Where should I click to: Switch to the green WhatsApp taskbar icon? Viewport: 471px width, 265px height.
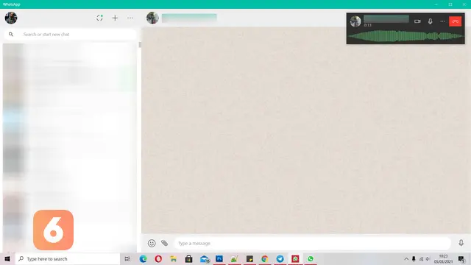click(x=311, y=258)
